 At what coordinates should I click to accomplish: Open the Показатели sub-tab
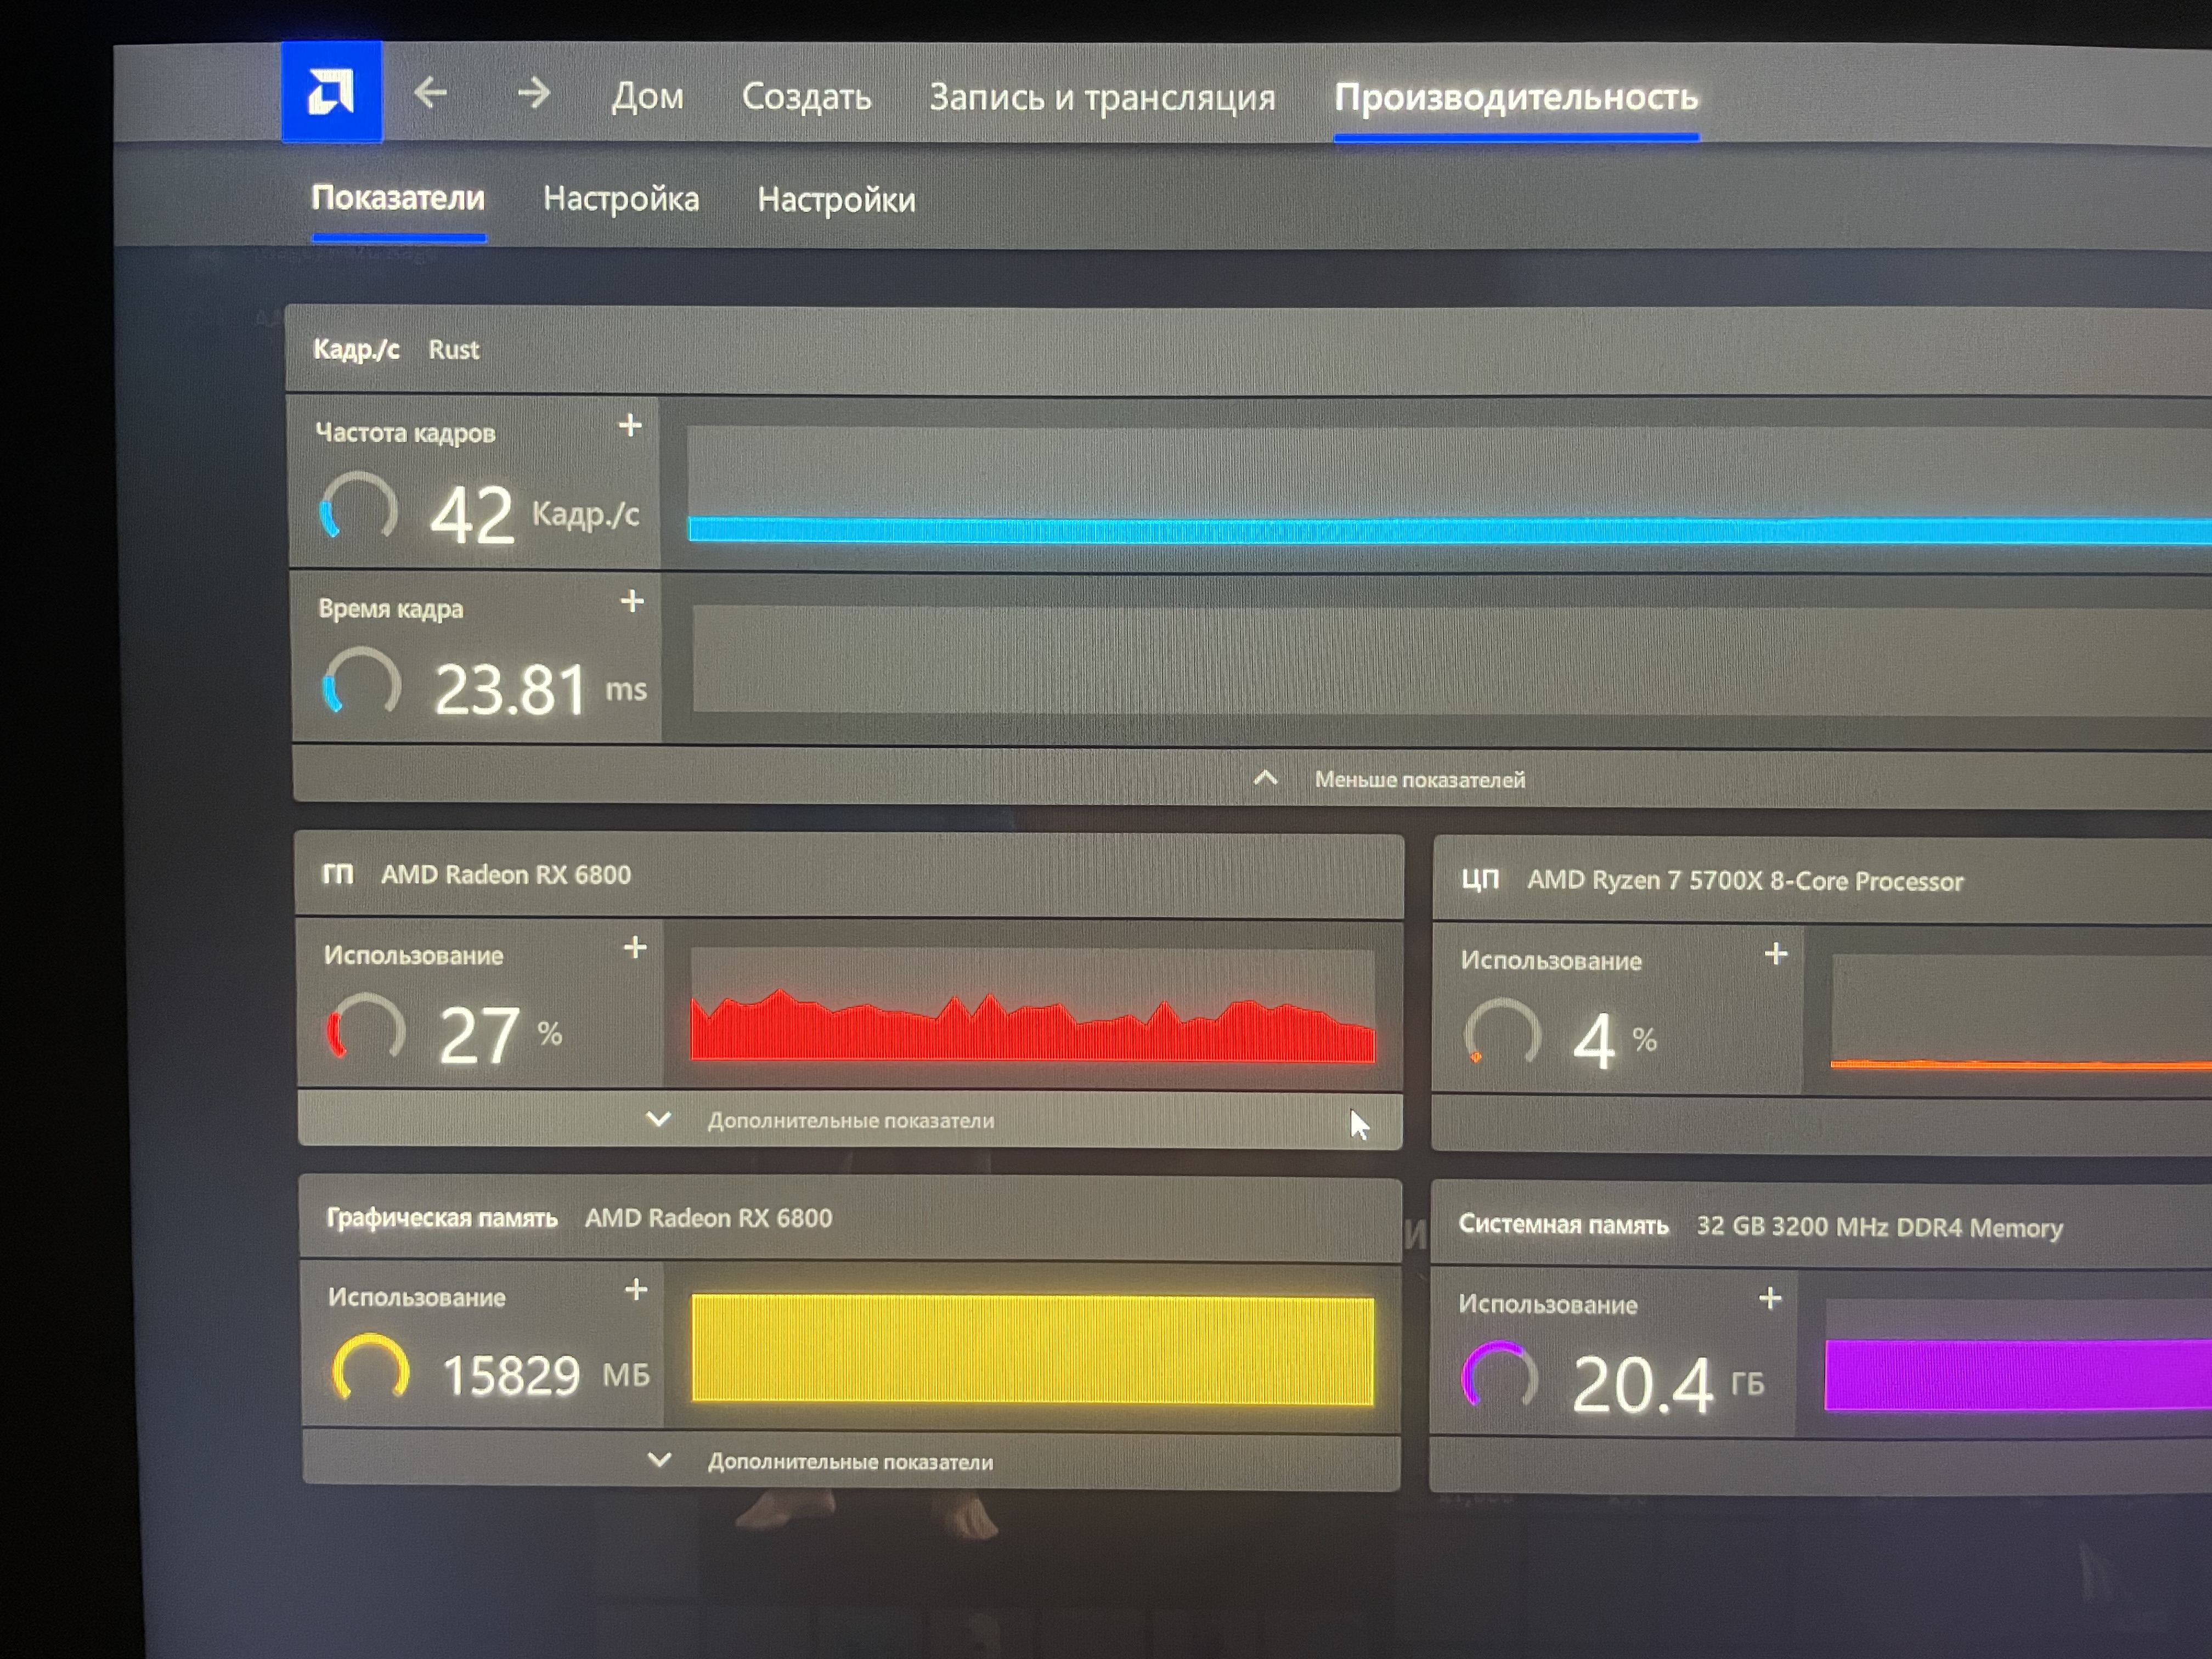398,198
